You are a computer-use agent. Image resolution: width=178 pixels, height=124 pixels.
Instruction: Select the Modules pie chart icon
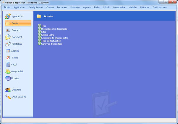point(8,78)
